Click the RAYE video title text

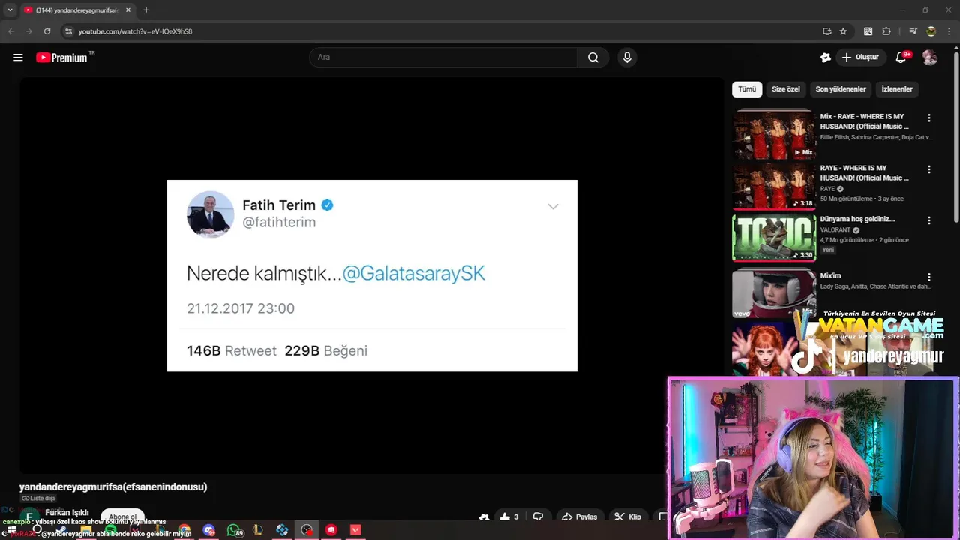tap(864, 173)
